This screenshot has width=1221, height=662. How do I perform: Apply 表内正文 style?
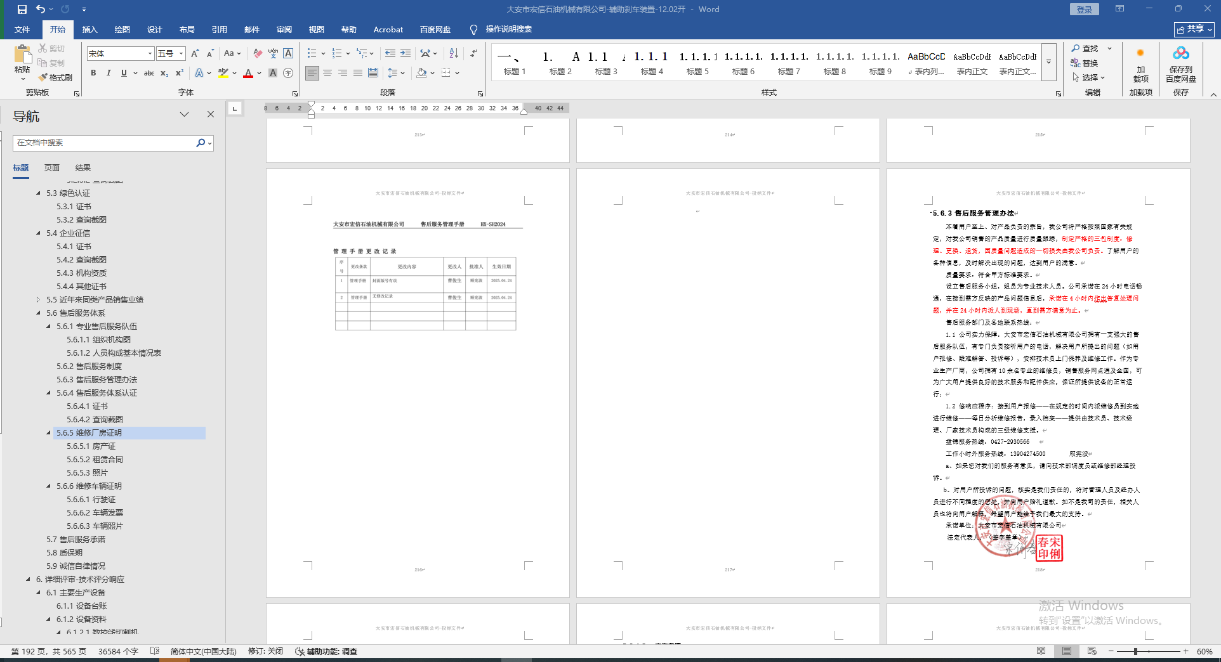click(x=972, y=63)
